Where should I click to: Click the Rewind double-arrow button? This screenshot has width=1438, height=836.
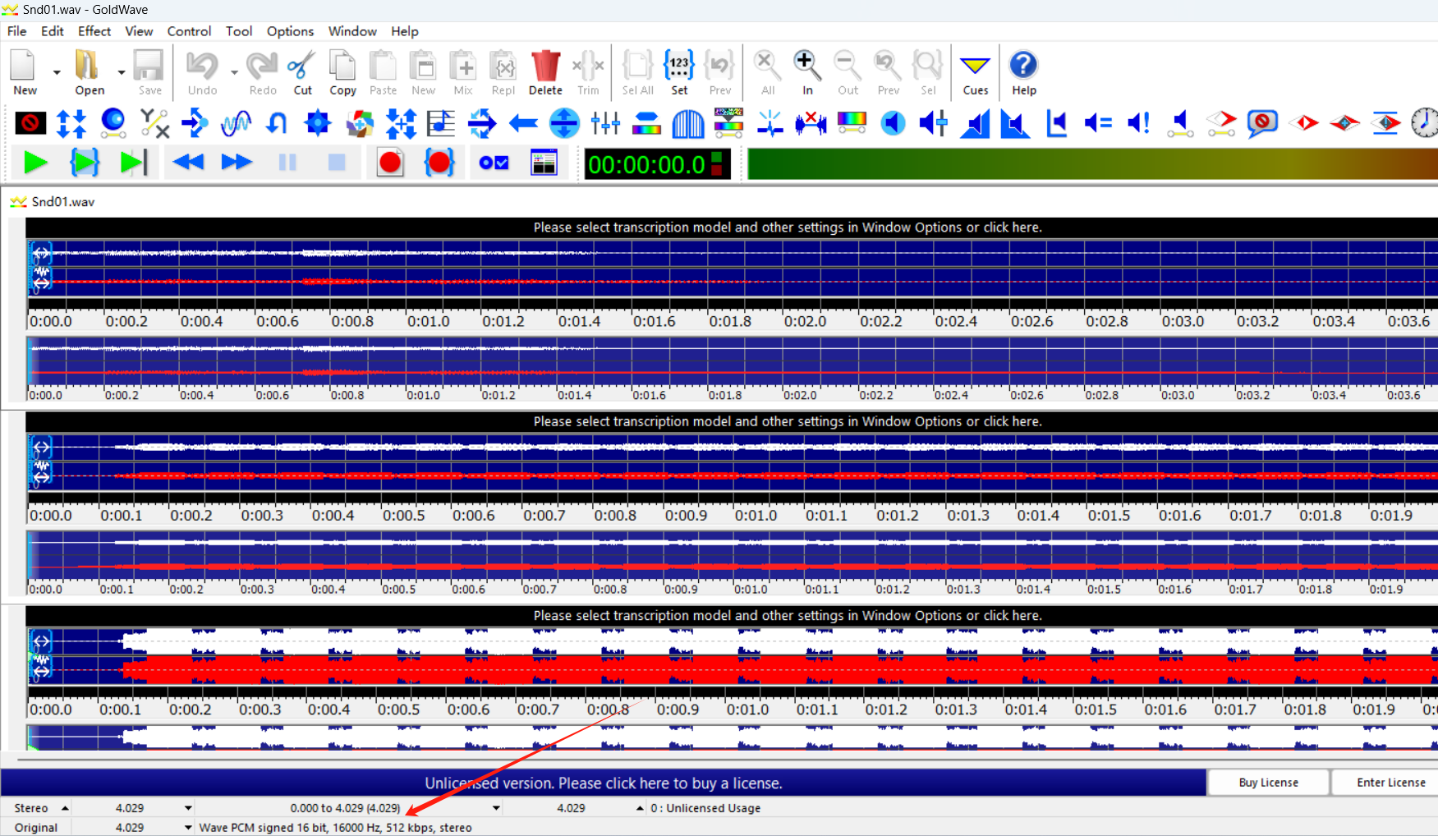click(x=188, y=163)
